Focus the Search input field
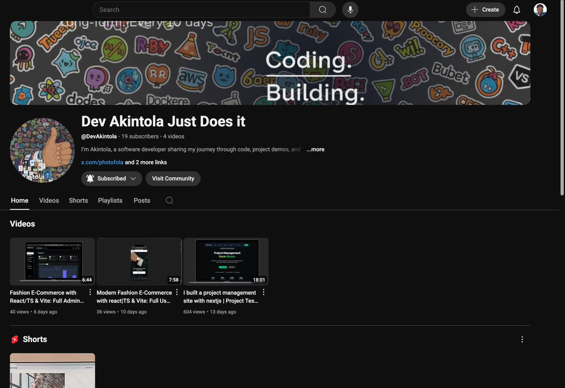565x388 pixels. click(202, 9)
